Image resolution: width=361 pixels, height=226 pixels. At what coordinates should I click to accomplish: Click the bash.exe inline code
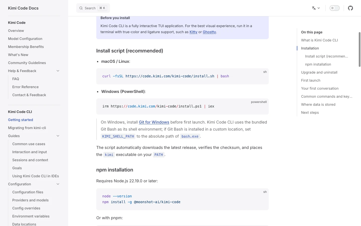click(x=190, y=136)
